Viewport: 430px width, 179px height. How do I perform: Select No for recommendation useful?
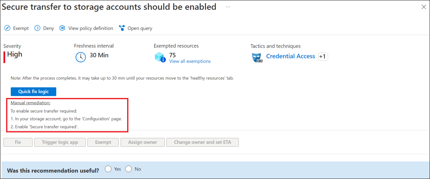[x=128, y=169]
